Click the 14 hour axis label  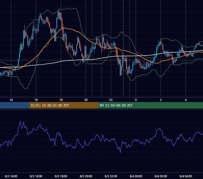[11, 100]
